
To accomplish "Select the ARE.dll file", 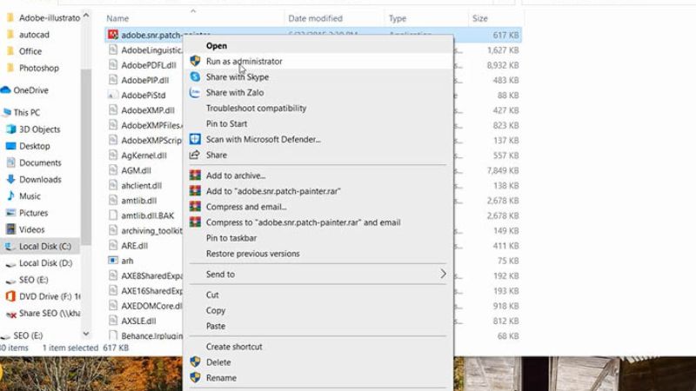I will coord(135,246).
